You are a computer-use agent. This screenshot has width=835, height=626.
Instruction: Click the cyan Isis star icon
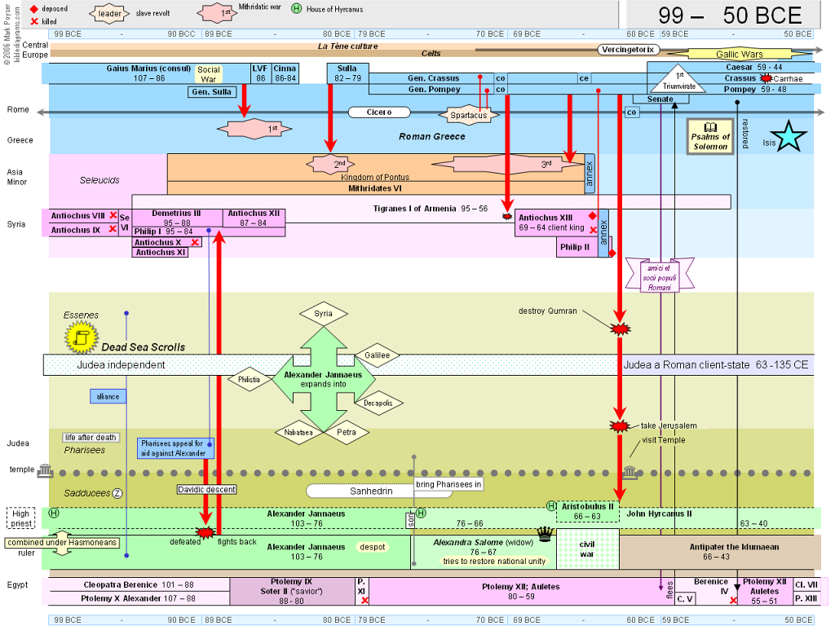tap(789, 136)
